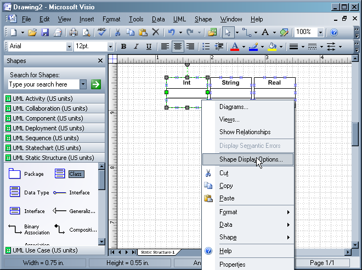Toggle Italic formatting

(135, 47)
